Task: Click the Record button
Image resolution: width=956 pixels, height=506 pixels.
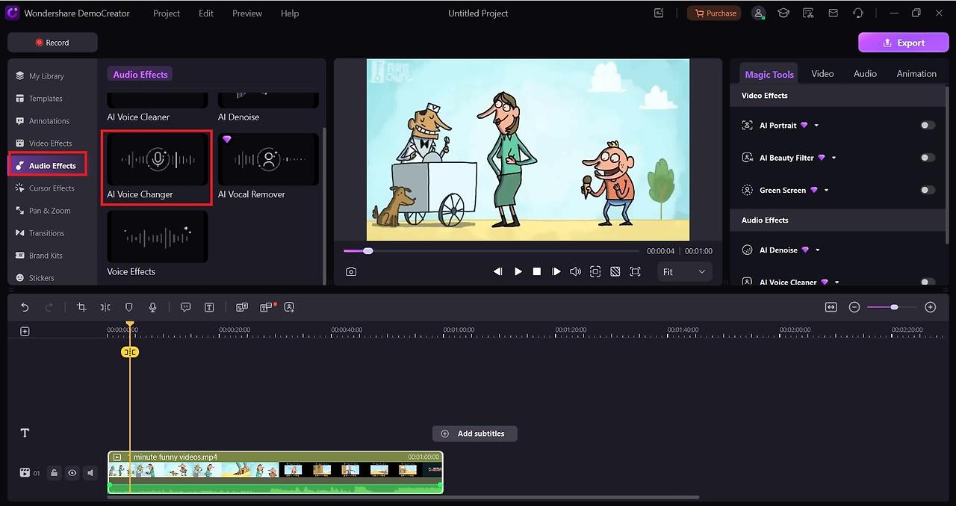Action: (x=52, y=43)
